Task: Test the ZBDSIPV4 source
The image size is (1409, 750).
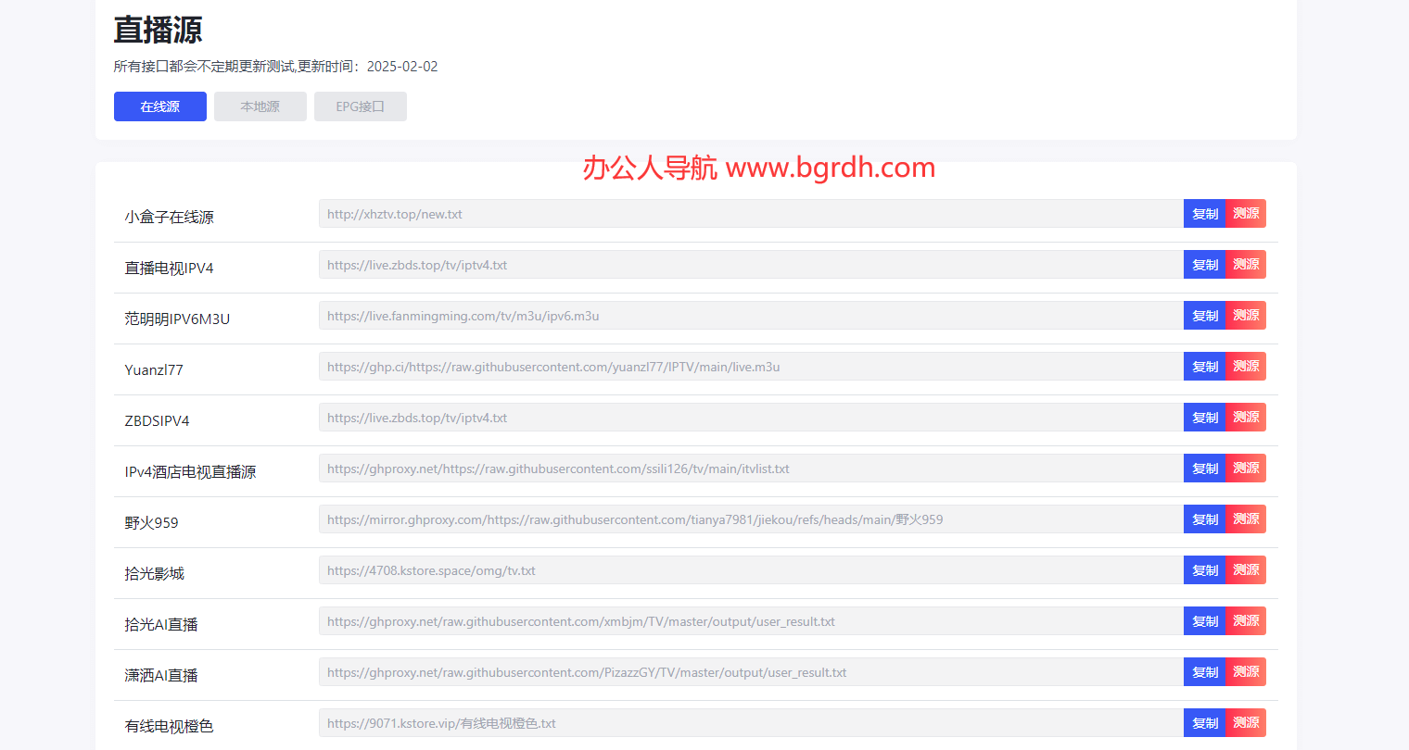Action: (1245, 418)
